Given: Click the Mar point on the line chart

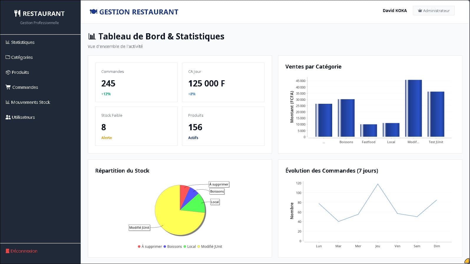Looking at the screenshot, I should click(x=338, y=221).
